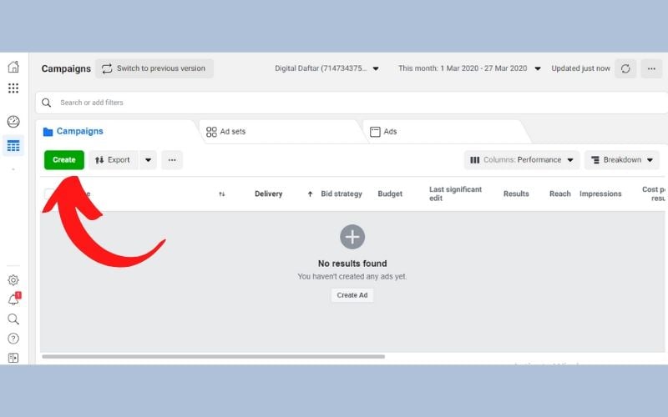Click the green Create button
The image size is (668, 417).
point(64,160)
